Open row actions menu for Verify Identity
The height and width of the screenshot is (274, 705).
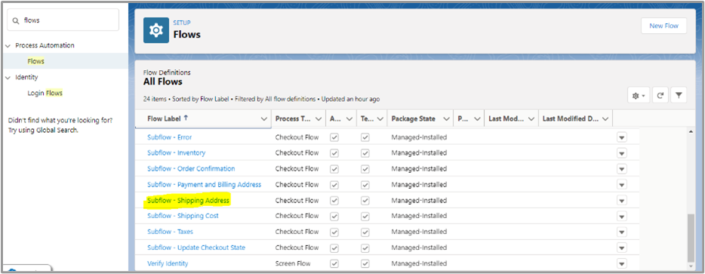(x=622, y=263)
